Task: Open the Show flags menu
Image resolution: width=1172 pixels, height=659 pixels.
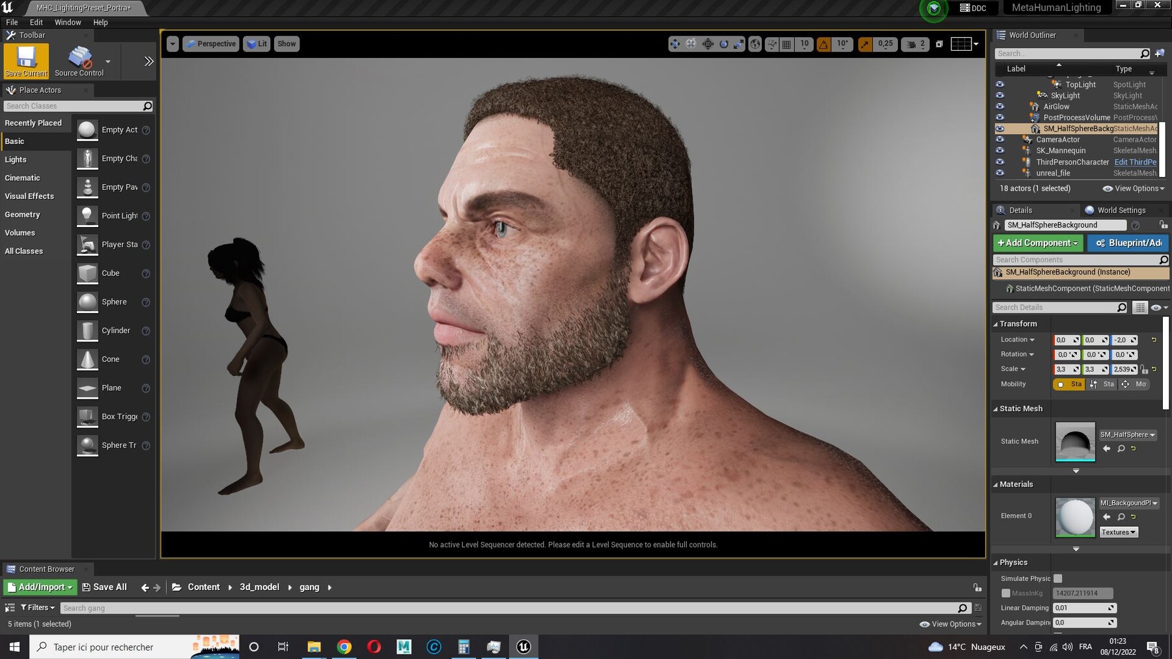Action: (x=286, y=44)
